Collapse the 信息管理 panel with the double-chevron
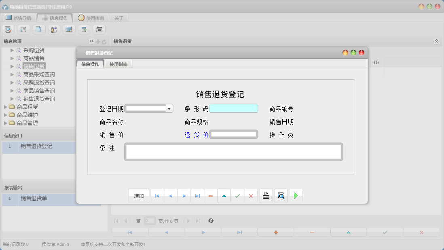This screenshot has width=444, height=250. [x=91, y=41]
